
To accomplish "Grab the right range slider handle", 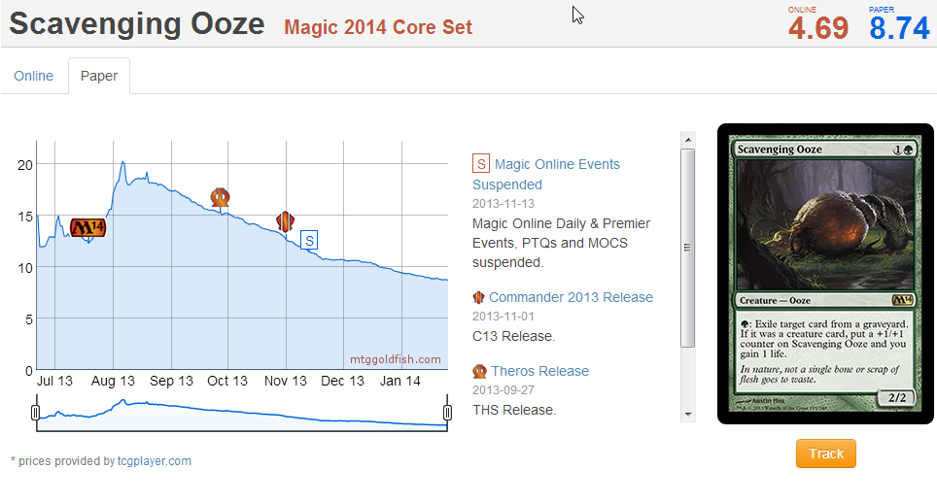I will click(447, 414).
